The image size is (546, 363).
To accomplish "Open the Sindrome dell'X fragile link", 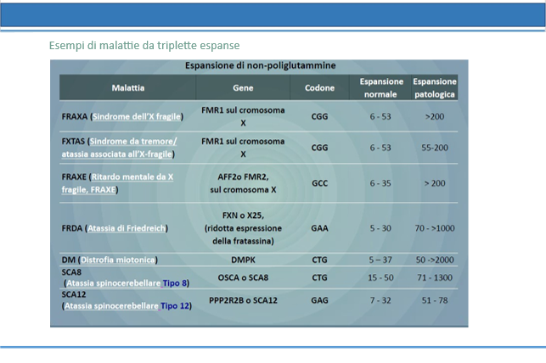I will (x=137, y=116).
